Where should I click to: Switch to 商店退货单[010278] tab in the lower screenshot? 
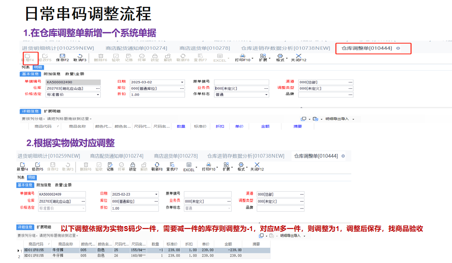click(176, 156)
